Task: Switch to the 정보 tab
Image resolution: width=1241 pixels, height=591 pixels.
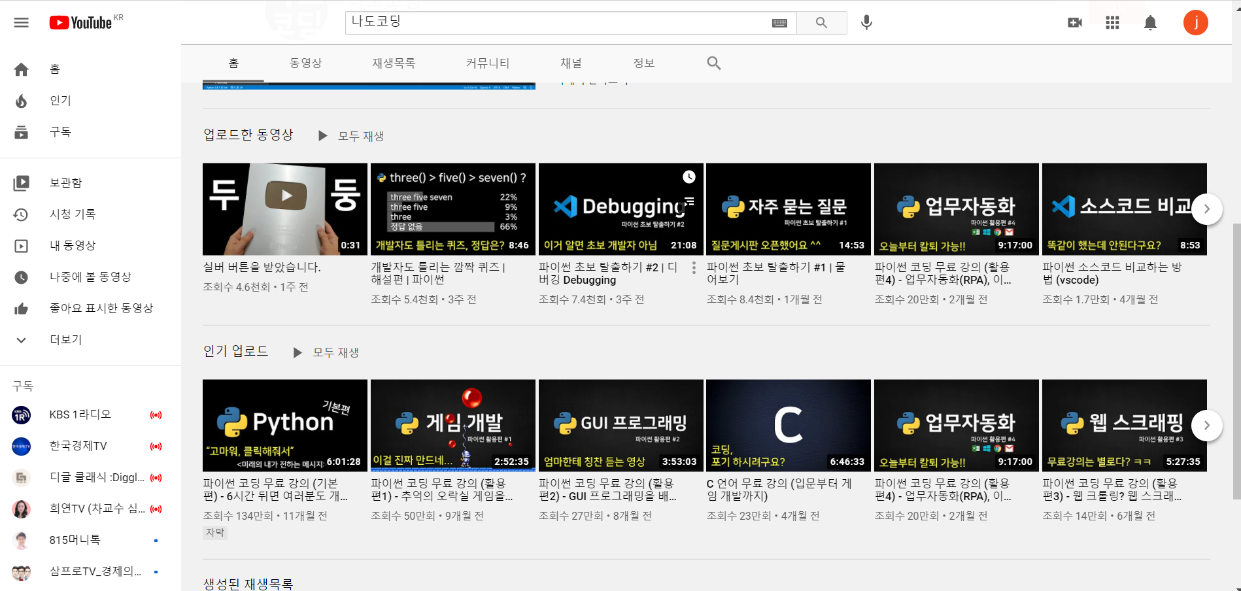Action: point(644,63)
